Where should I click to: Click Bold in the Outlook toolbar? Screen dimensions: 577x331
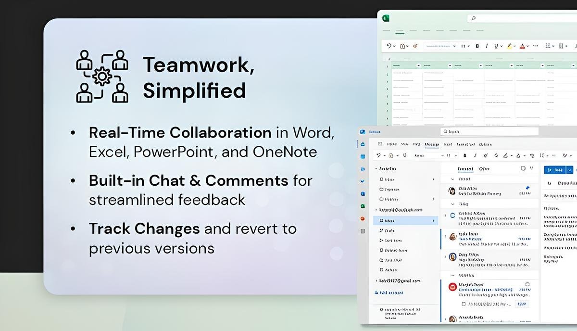tap(464, 155)
